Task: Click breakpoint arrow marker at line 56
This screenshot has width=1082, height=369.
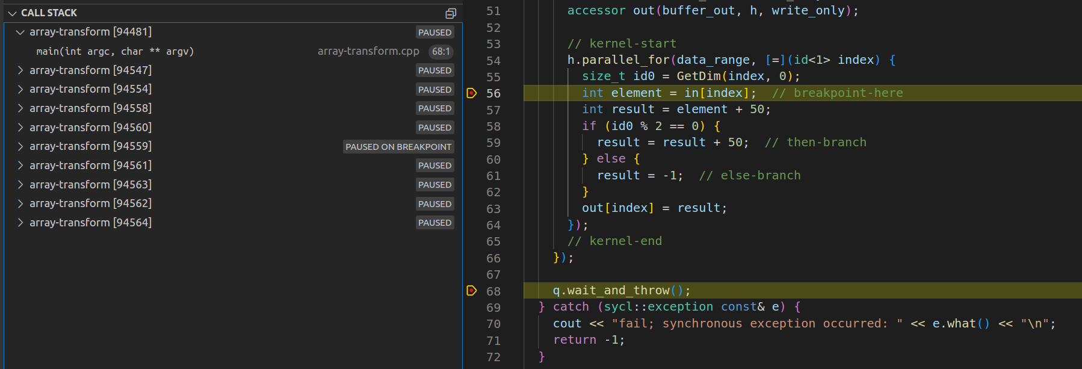Action: (x=472, y=93)
